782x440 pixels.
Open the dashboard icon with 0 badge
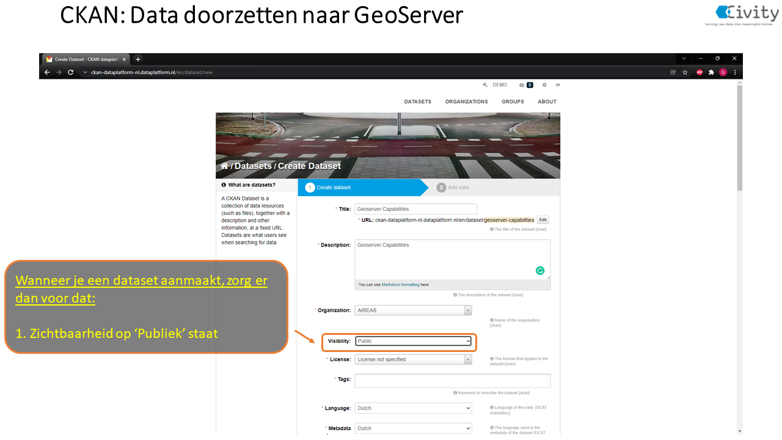[x=526, y=85]
